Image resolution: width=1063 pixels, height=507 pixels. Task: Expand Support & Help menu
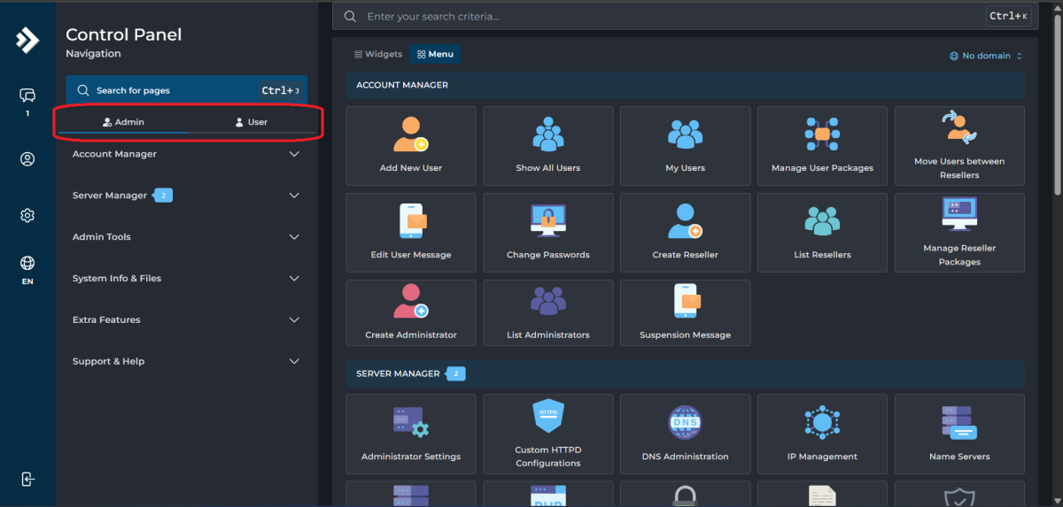tap(186, 361)
